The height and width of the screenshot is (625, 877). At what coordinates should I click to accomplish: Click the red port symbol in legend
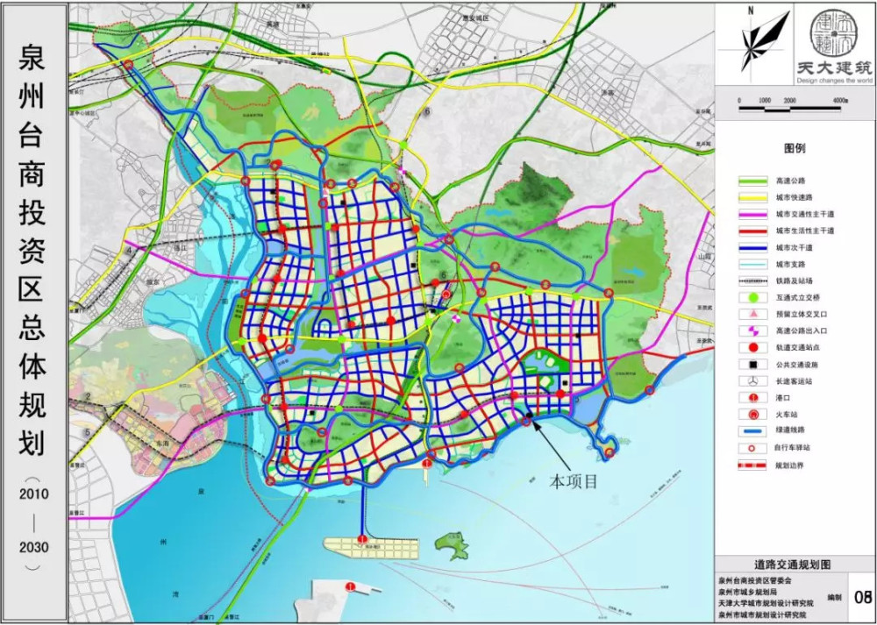click(x=752, y=398)
